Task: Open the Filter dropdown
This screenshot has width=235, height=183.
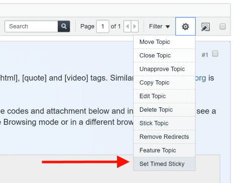Action: [x=159, y=27]
